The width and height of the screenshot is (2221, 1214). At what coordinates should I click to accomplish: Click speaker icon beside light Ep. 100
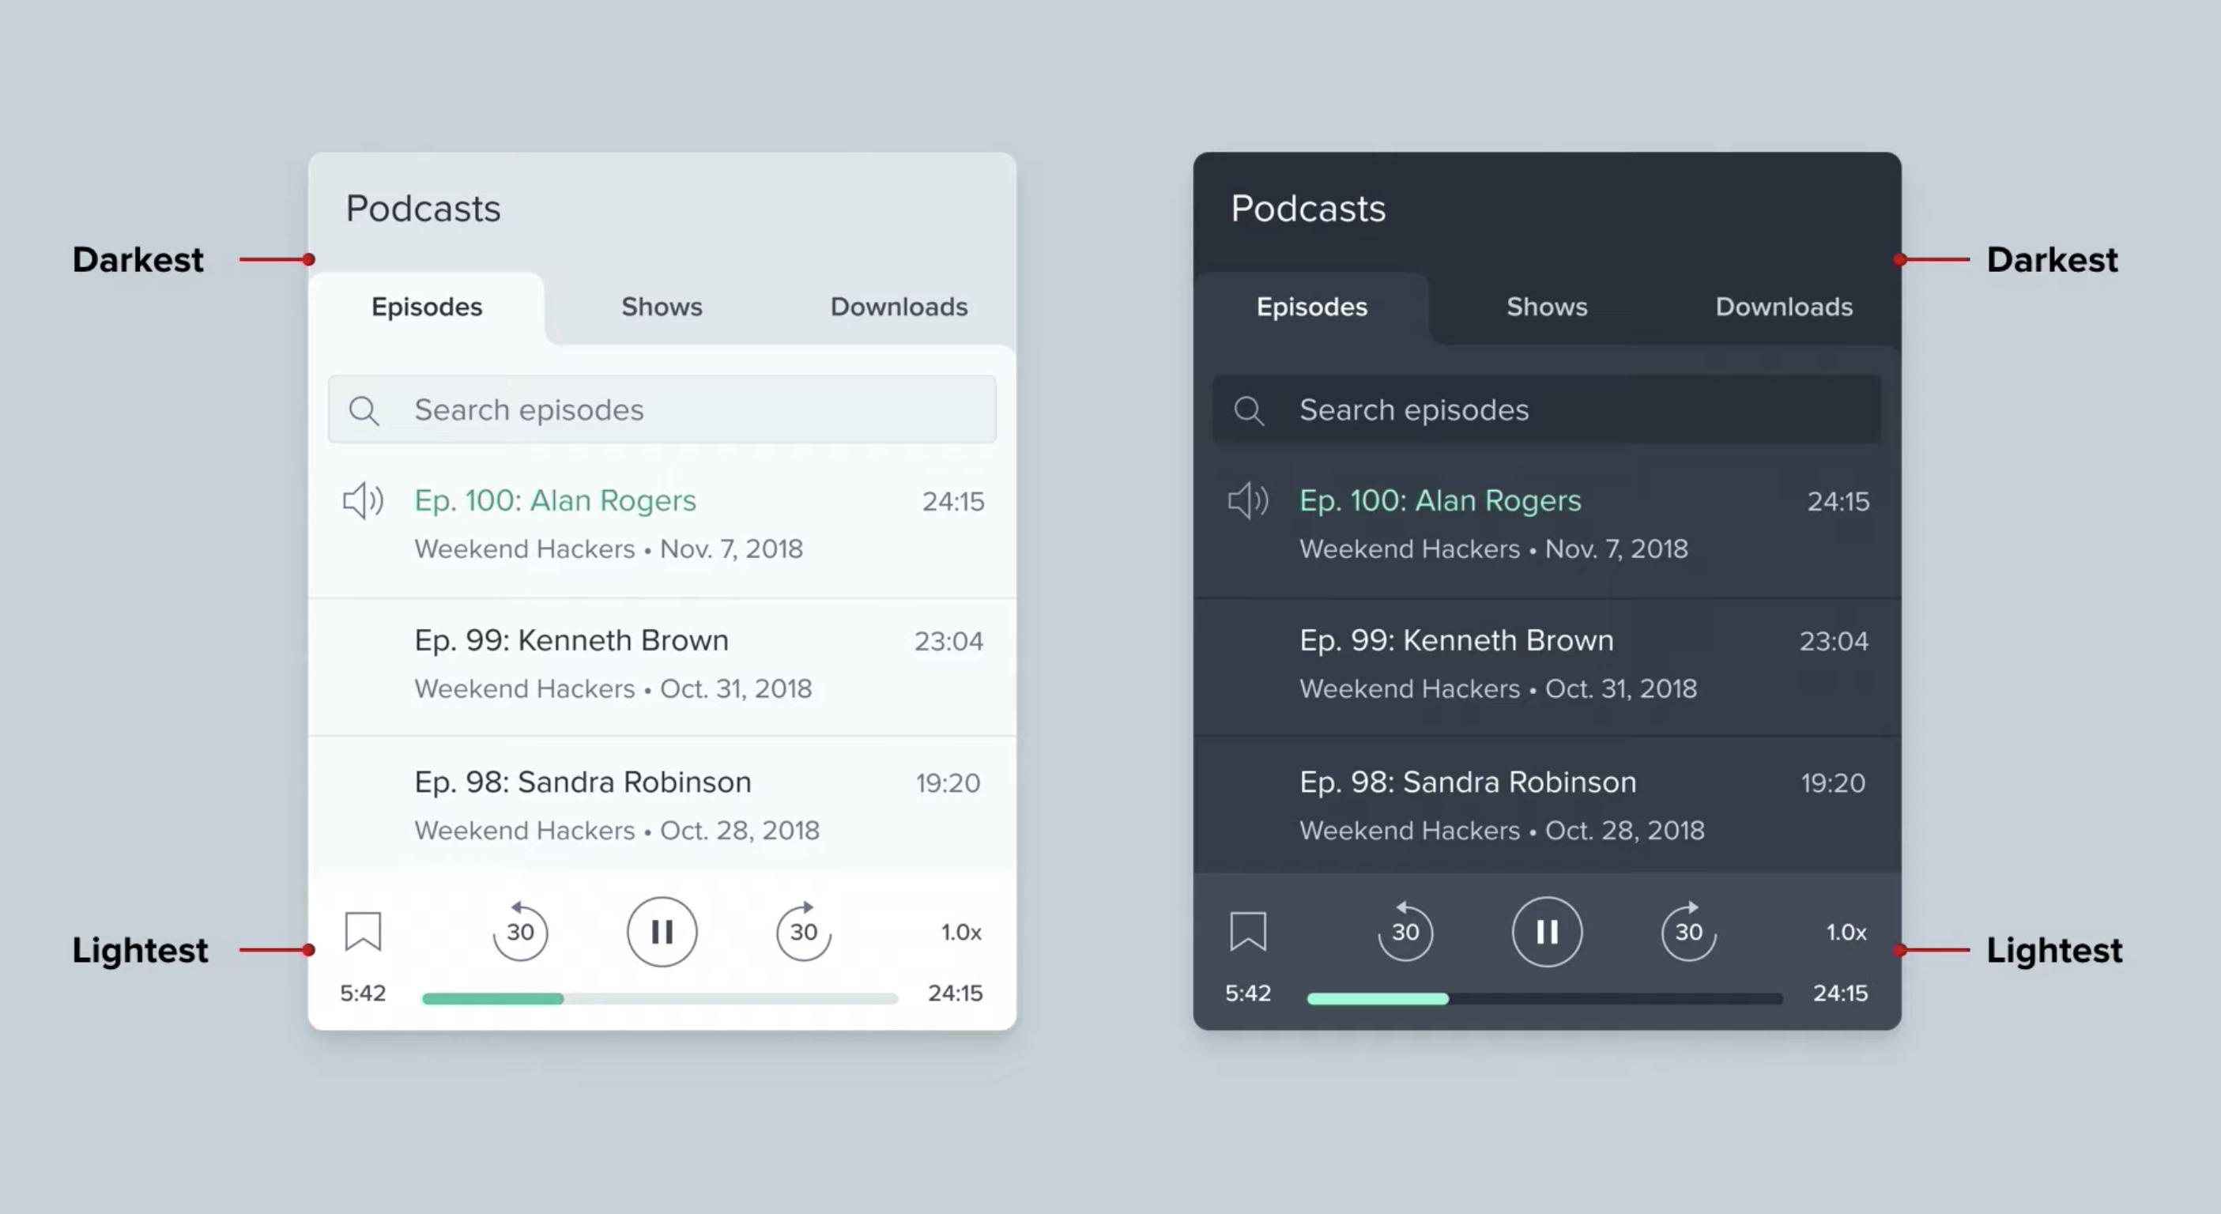[363, 500]
